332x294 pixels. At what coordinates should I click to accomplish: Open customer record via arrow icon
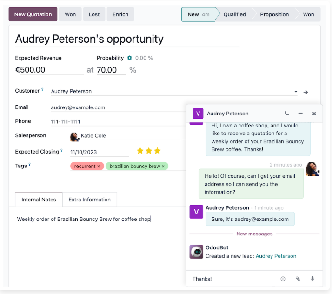coord(305,92)
